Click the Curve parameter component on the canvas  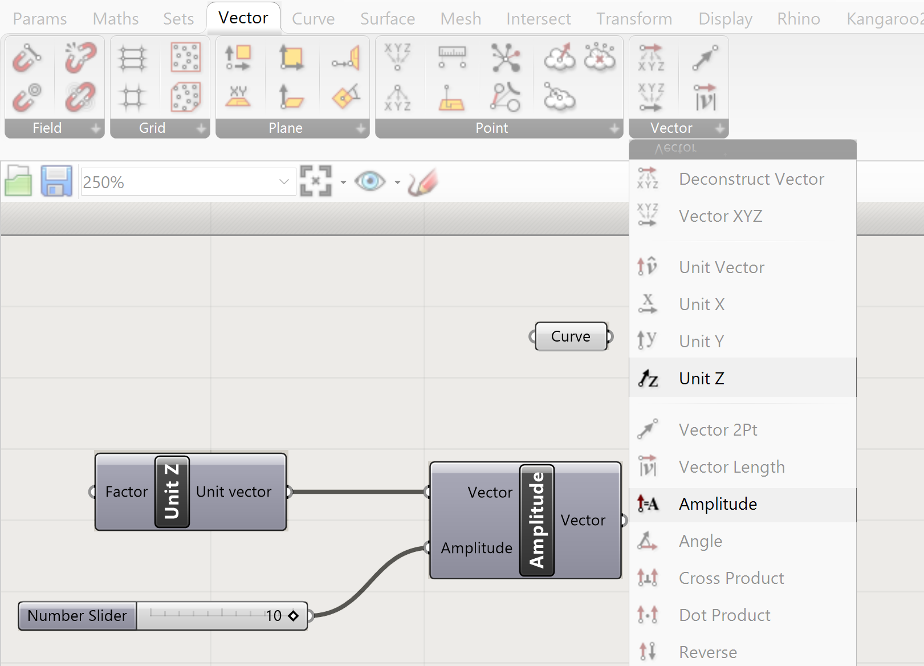point(571,336)
